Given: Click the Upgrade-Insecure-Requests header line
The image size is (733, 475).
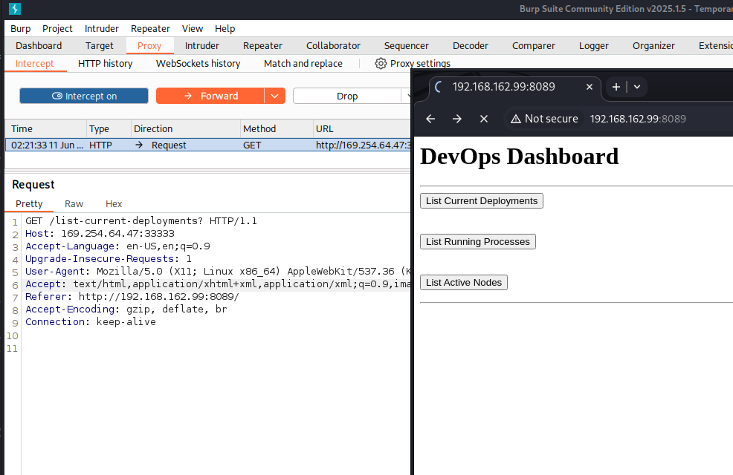Looking at the screenshot, I should [x=109, y=258].
